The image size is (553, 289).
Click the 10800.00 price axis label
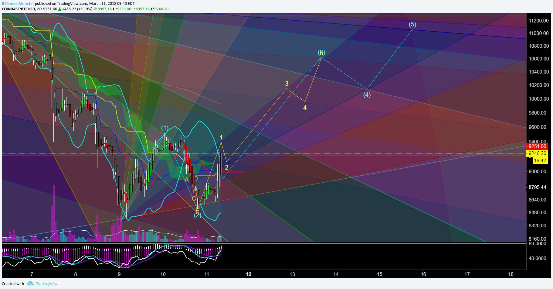point(539,46)
